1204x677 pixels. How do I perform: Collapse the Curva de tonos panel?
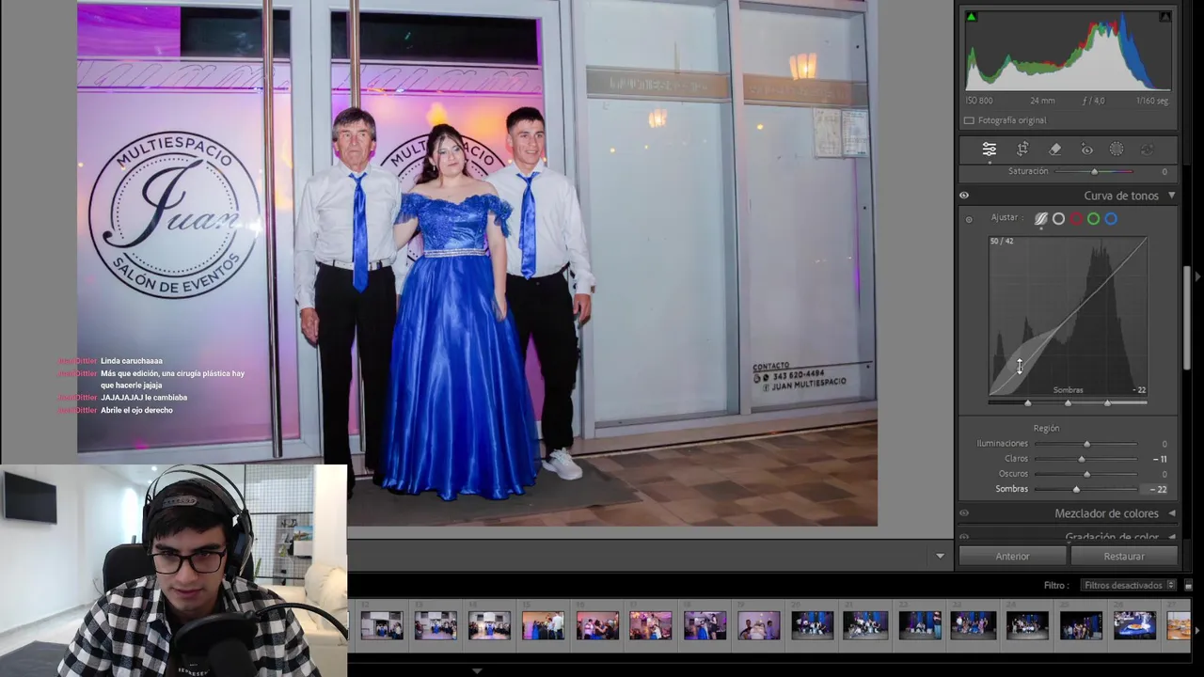click(x=1171, y=196)
